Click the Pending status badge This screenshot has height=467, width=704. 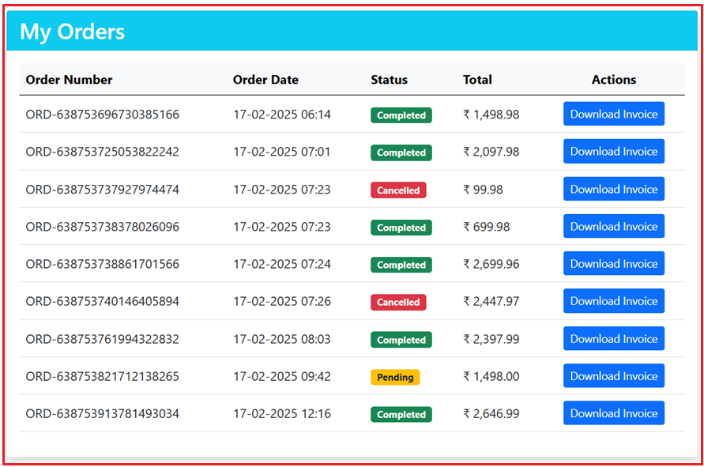tap(395, 377)
